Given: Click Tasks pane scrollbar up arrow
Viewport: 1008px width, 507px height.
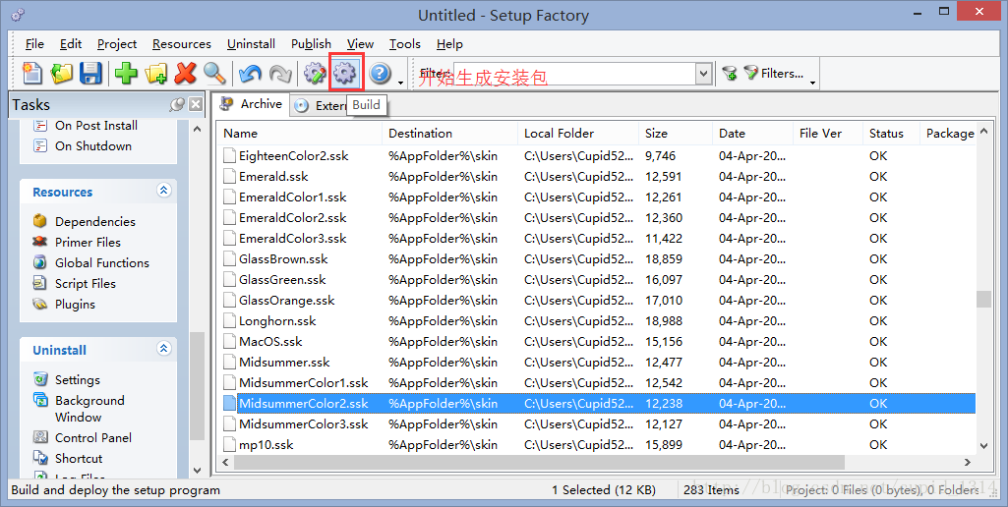Looking at the screenshot, I should pyautogui.click(x=198, y=129).
